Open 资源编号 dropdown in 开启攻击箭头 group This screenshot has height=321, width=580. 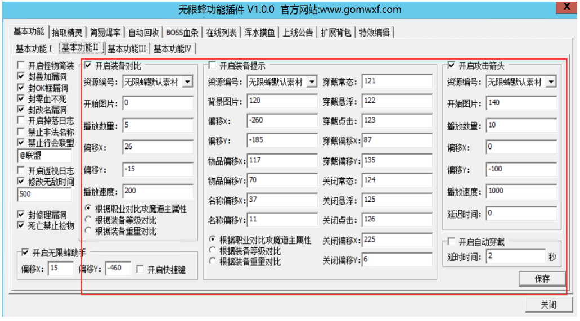click(x=551, y=82)
